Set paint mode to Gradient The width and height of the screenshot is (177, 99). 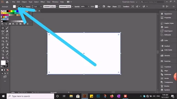pos(5,70)
